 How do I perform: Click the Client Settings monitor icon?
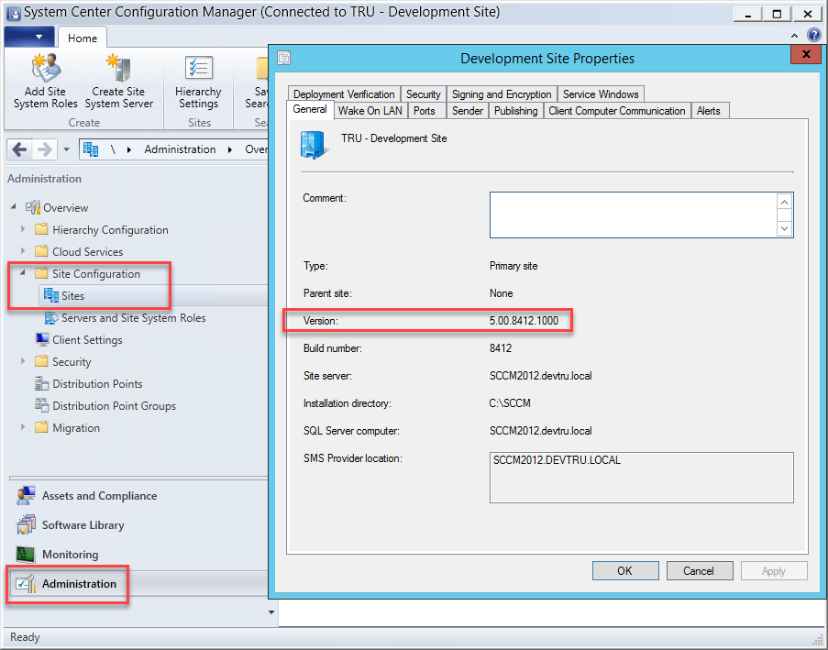coord(41,339)
